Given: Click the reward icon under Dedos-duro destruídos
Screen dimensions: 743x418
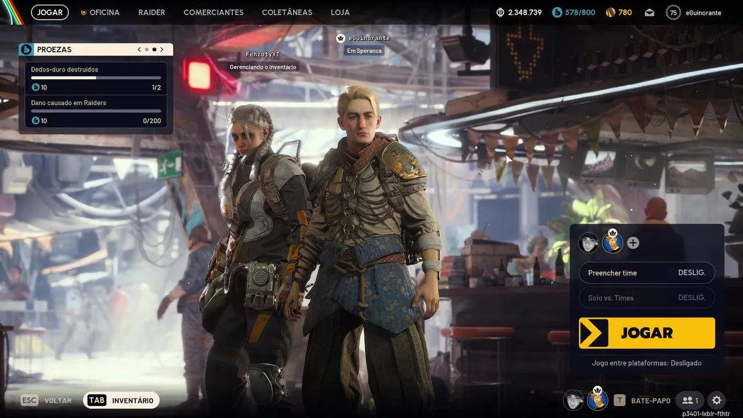Looking at the screenshot, I should pyautogui.click(x=35, y=88).
